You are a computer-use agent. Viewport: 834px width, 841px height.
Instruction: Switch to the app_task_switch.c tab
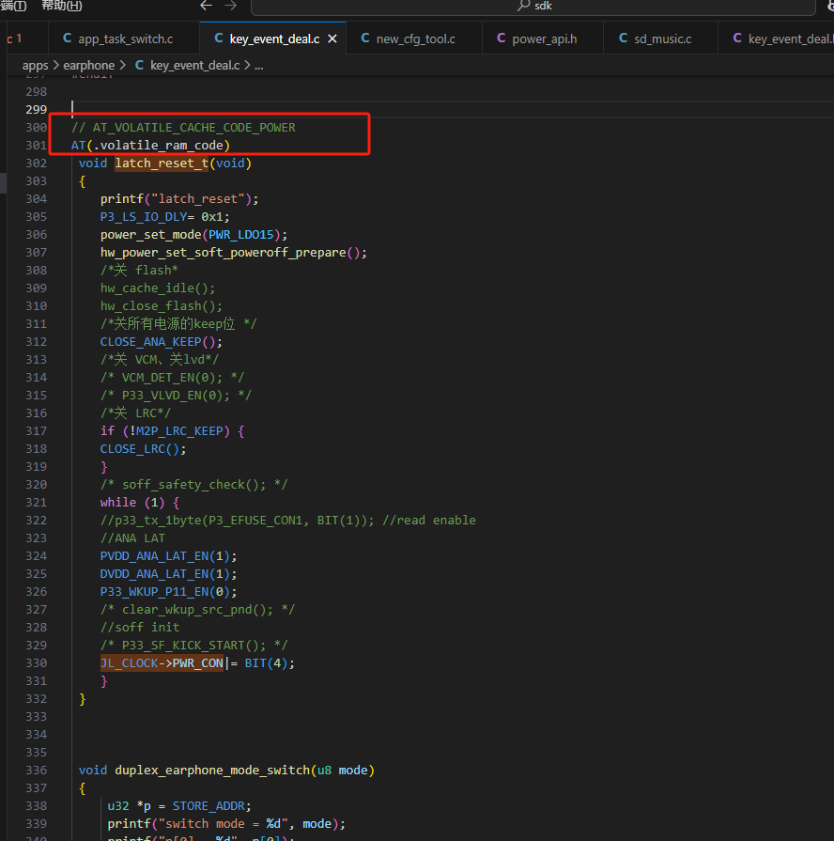[118, 39]
